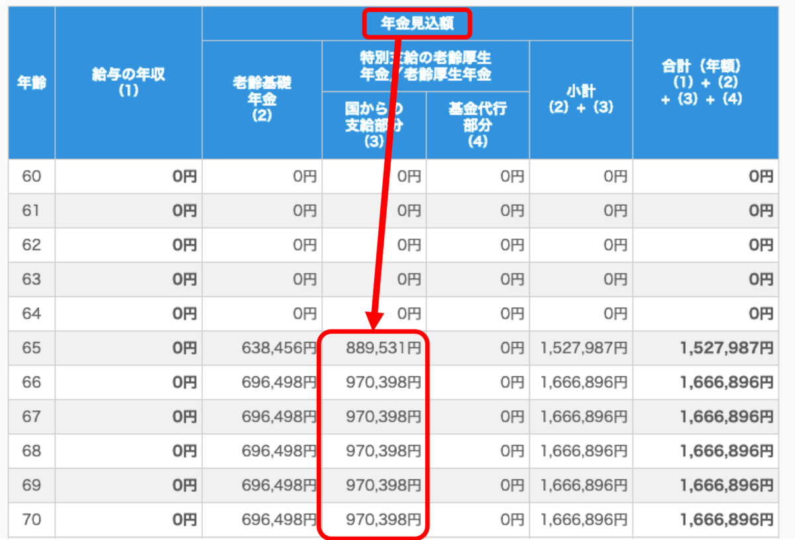Click the 老齢基礎年金 (2) column header
795x540 pixels.
tap(262, 100)
